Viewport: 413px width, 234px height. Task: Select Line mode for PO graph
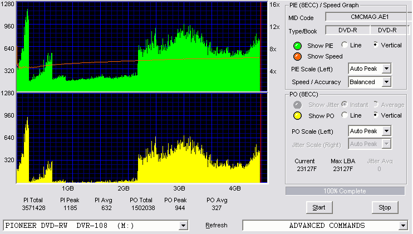345,115
